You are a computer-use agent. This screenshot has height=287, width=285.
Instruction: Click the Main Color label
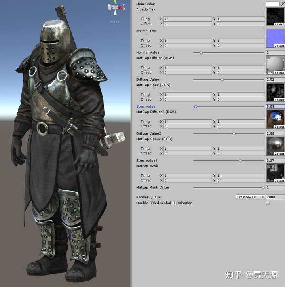click(x=145, y=4)
